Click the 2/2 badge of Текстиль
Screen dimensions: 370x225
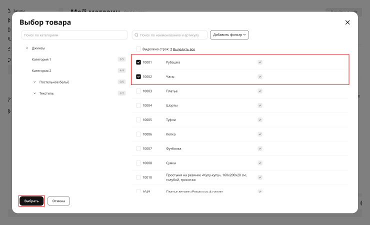(x=122, y=93)
